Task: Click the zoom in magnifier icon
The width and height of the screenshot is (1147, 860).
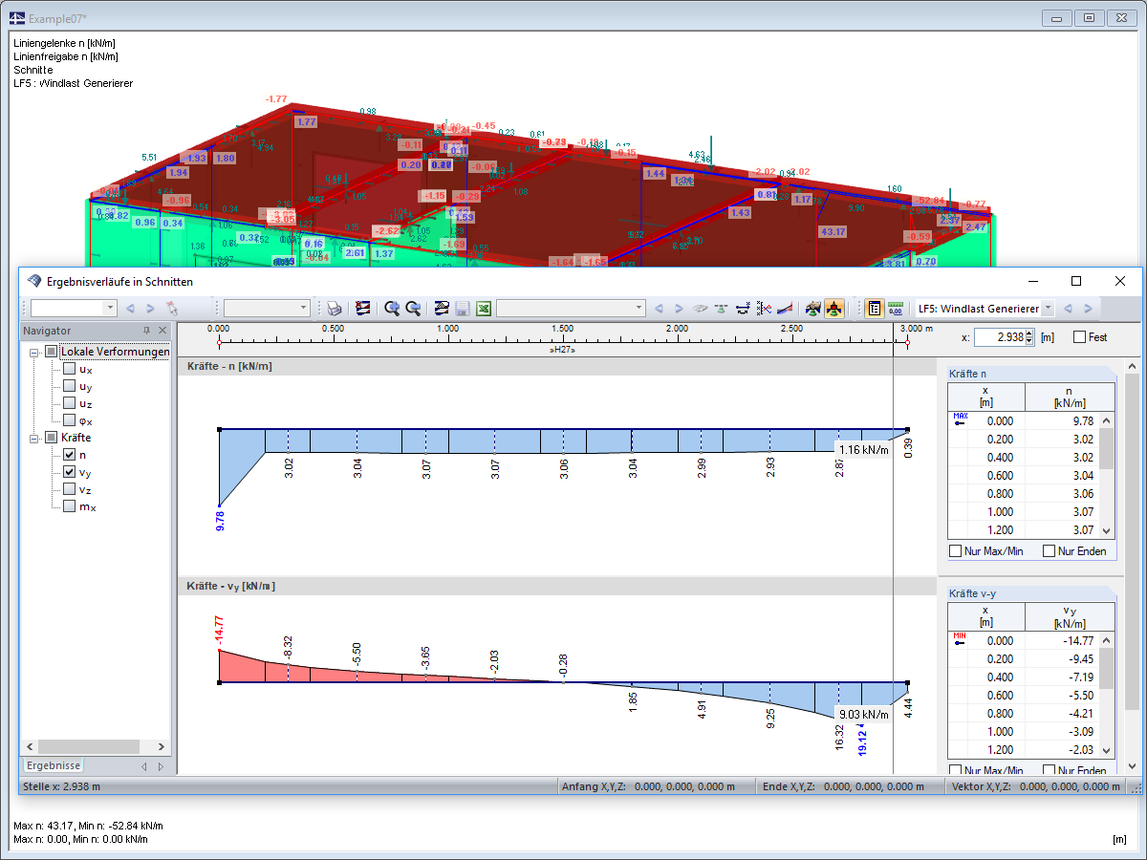Action: pyautogui.click(x=392, y=309)
